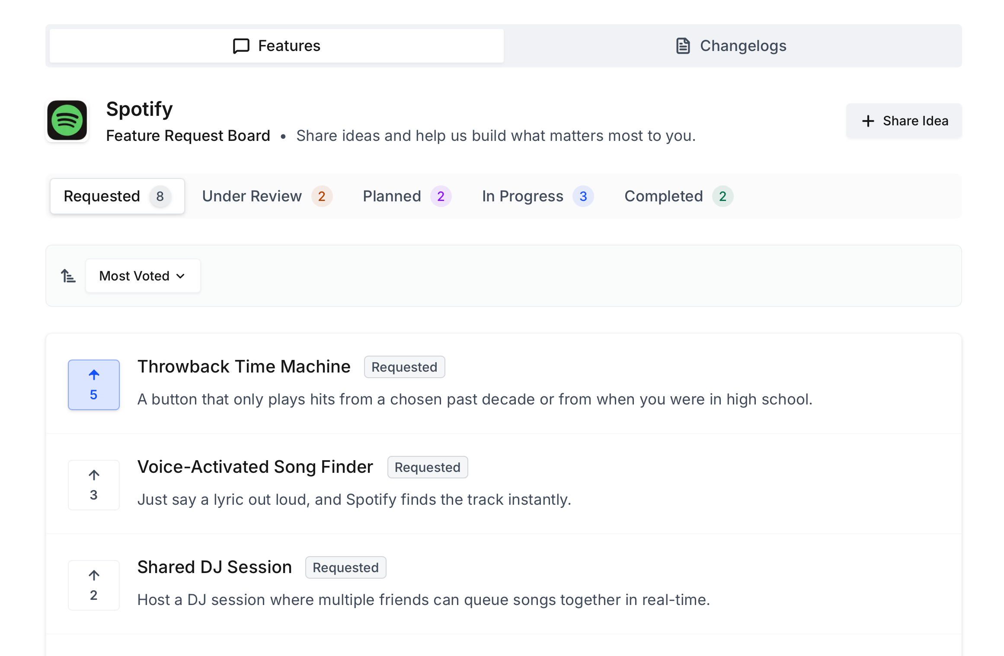1004x656 pixels.
Task: Upvote the Voice-Activated Song Finder idea
Action: coord(93,485)
